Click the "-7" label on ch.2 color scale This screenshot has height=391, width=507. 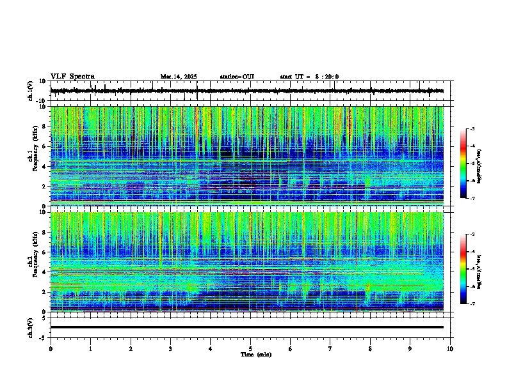tap(472, 303)
